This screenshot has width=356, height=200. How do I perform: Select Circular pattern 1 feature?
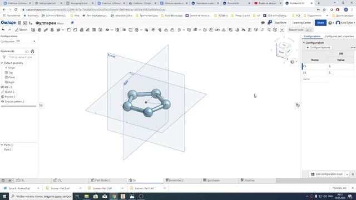click(x=14, y=102)
